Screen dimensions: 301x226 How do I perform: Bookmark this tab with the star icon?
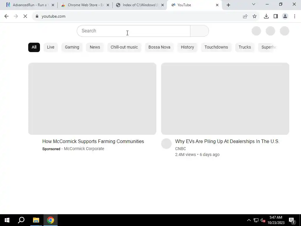pos(255,16)
